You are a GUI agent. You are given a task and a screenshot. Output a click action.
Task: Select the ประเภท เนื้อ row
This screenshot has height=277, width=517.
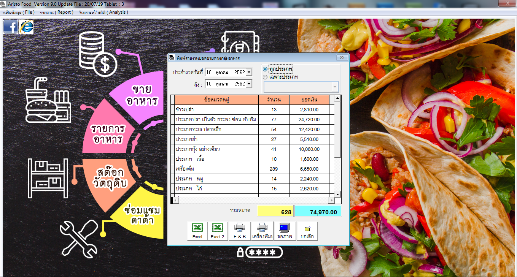(x=252, y=159)
